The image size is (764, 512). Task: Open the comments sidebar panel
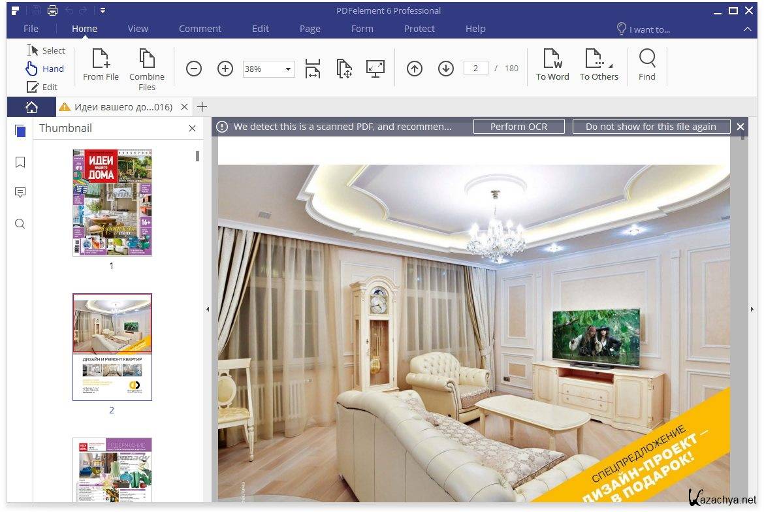[20, 193]
